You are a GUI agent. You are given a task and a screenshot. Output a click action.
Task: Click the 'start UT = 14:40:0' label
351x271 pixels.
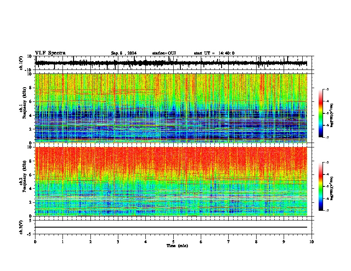[214, 53]
